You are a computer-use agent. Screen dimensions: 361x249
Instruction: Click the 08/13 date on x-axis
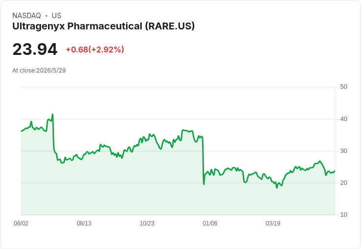[84, 223]
